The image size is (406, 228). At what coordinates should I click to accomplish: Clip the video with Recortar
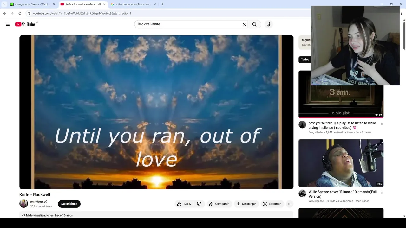point(272,204)
